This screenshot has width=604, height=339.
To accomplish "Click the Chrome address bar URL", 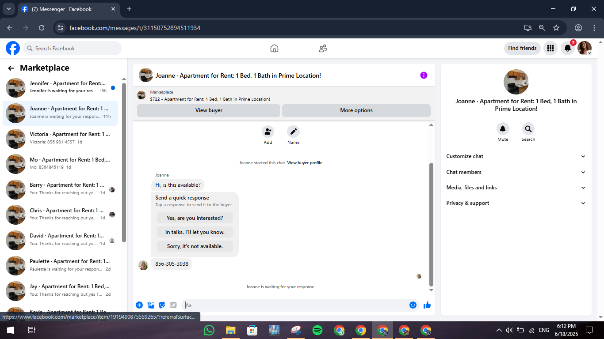I will 135,28.
